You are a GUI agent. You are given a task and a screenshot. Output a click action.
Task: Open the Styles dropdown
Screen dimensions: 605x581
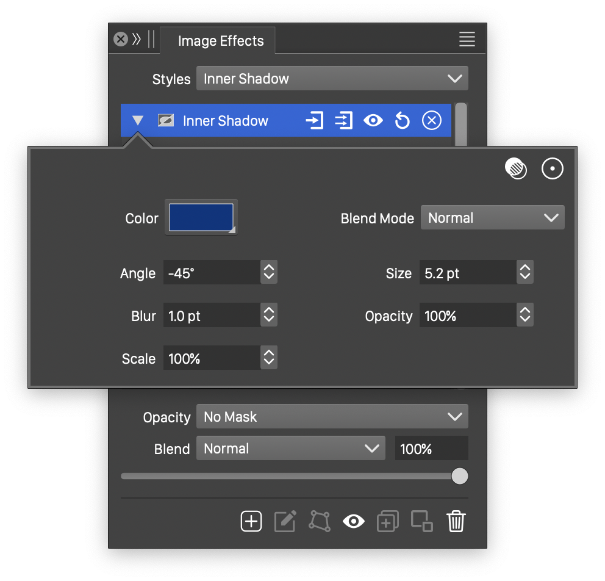pos(332,79)
